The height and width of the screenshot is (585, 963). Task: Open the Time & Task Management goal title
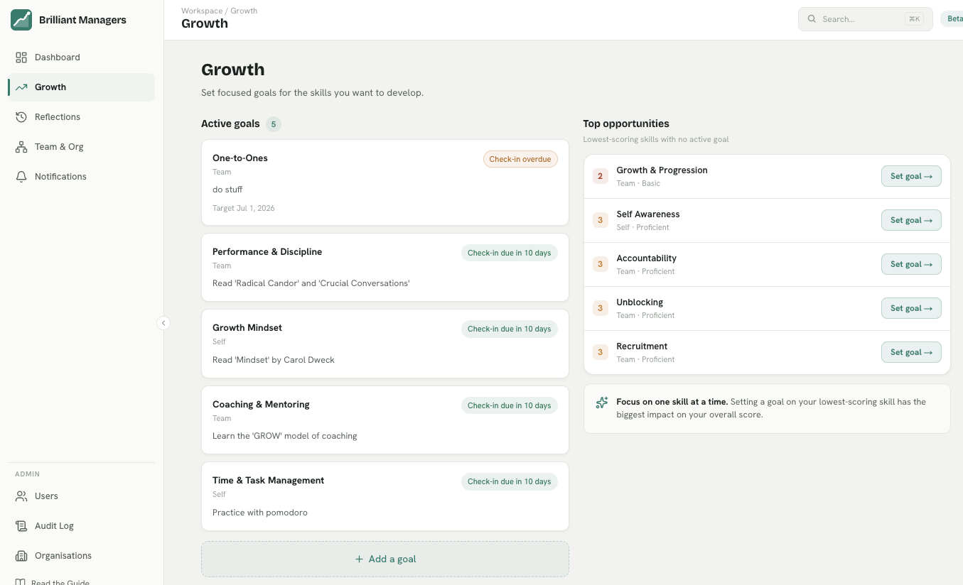(268, 481)
